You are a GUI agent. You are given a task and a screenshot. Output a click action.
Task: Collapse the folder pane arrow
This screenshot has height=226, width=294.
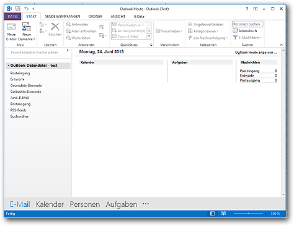click(x=68, y=50)
